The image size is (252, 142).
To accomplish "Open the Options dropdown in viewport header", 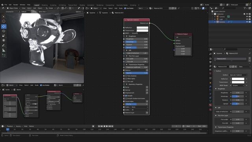I will point(79,12).
